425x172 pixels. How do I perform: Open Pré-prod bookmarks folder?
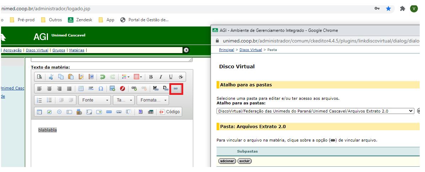22,20
